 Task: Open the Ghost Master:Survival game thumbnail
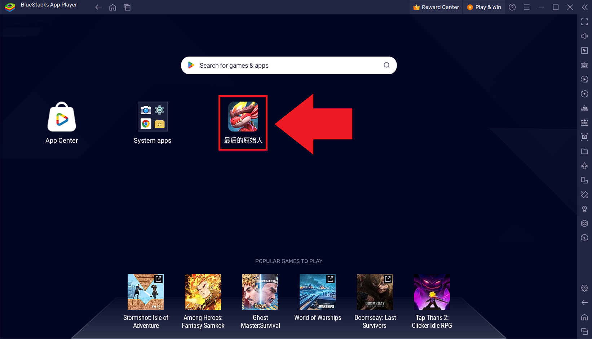260,292
